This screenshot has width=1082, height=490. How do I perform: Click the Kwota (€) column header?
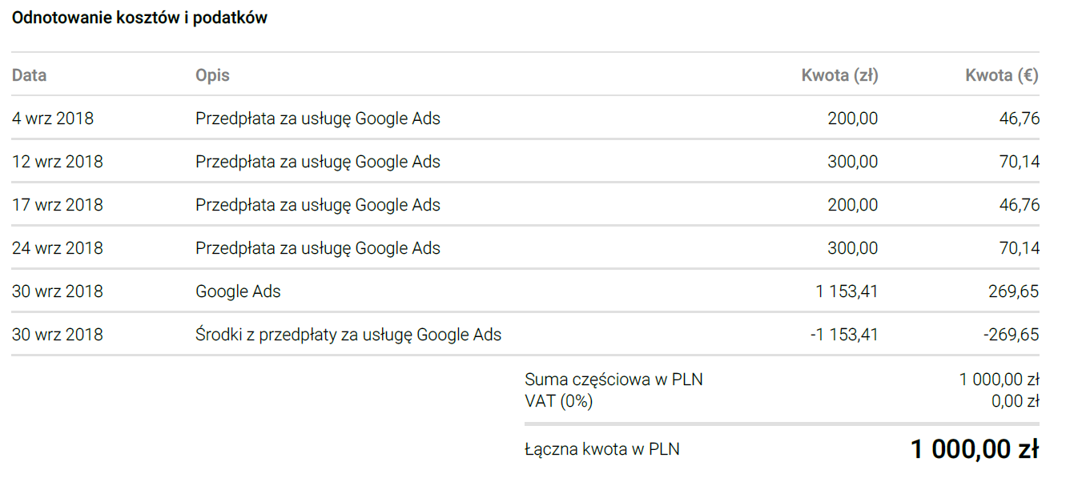click(x=1002, y=75)
